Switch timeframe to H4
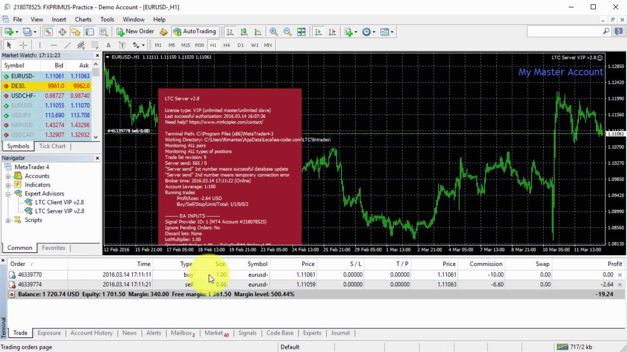Viewport: 627px width, 352px height. pyautogui.click(x=227, y=45)
